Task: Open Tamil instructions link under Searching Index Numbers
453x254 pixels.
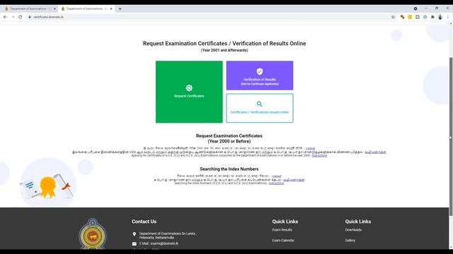Action: coord(294,180)
